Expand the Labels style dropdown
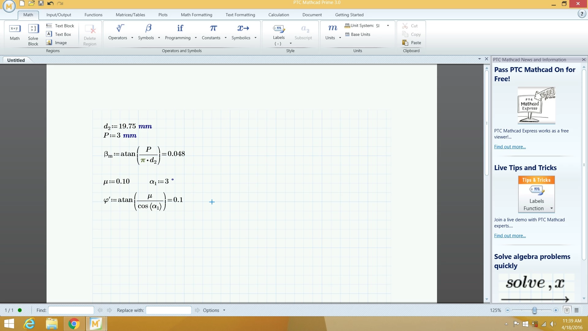 (x=290, y=43)
